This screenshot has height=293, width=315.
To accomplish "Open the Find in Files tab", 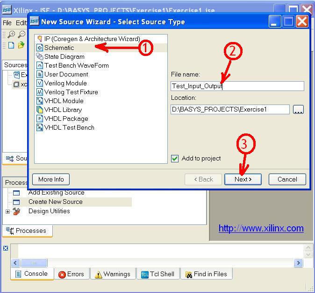I will click(x=207, y=274).
